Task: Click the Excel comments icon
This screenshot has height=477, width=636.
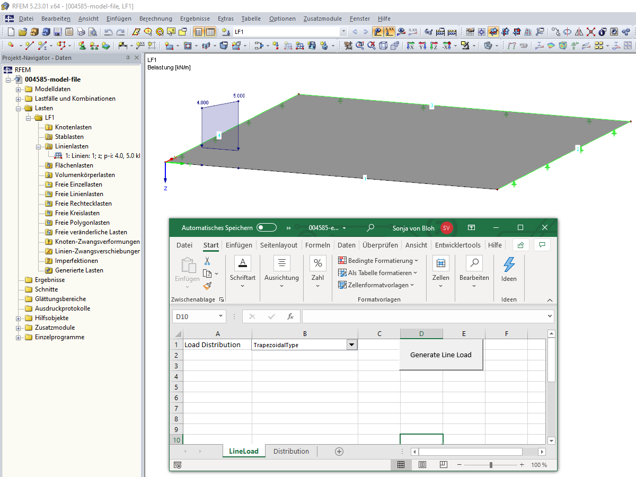Action: coord(542,245)
